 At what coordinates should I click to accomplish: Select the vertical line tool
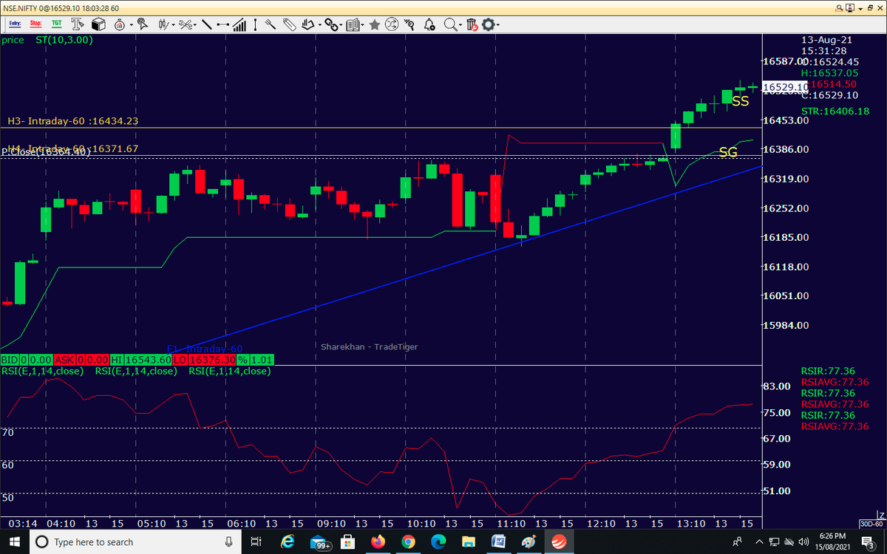click(255, 24)
